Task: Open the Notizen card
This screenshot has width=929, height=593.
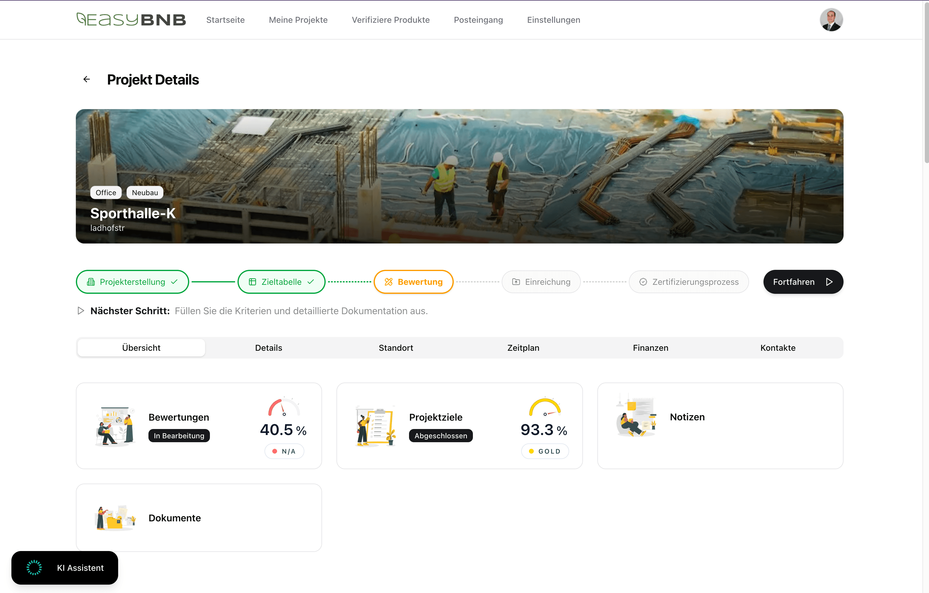Action: 720,426
